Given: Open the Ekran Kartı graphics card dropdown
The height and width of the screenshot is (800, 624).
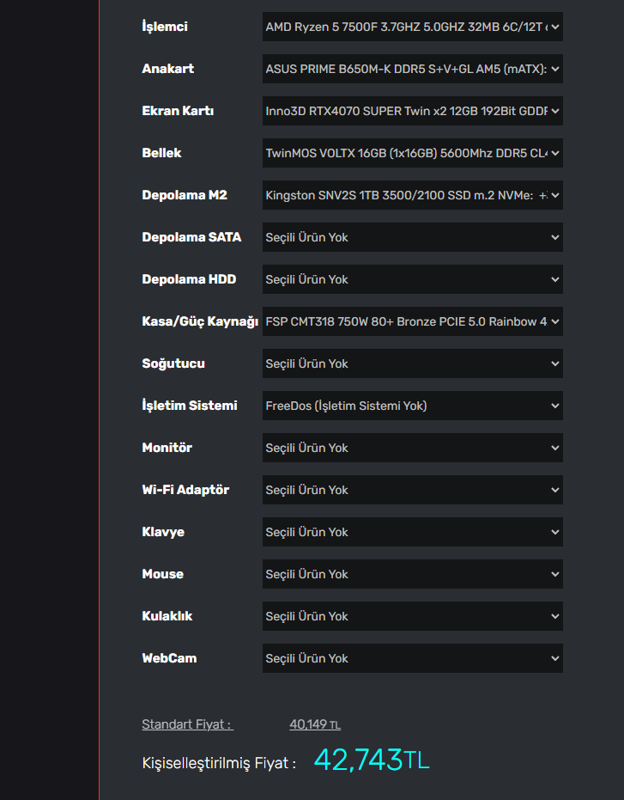Looking at the screenshot, I should point(412,111).
